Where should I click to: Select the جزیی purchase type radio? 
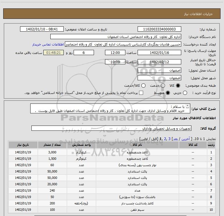(x=185, y=93)
